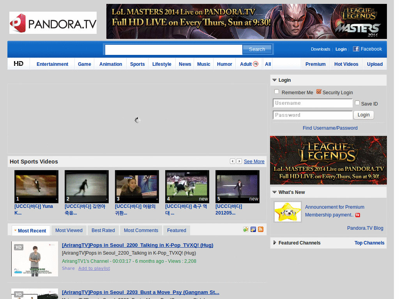Check the Remember Me checkbox
The image size is (399, 299).
coord(277,91)
